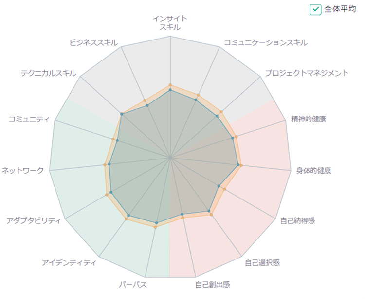Viewport: 365px width, 299px height.
Task: Select the プロジェクトマネジメント axis label
Action: (306, 73)
